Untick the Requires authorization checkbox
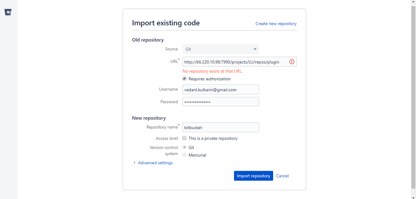The width and height of the screenshot is (416, 199). tap(184, 79)
